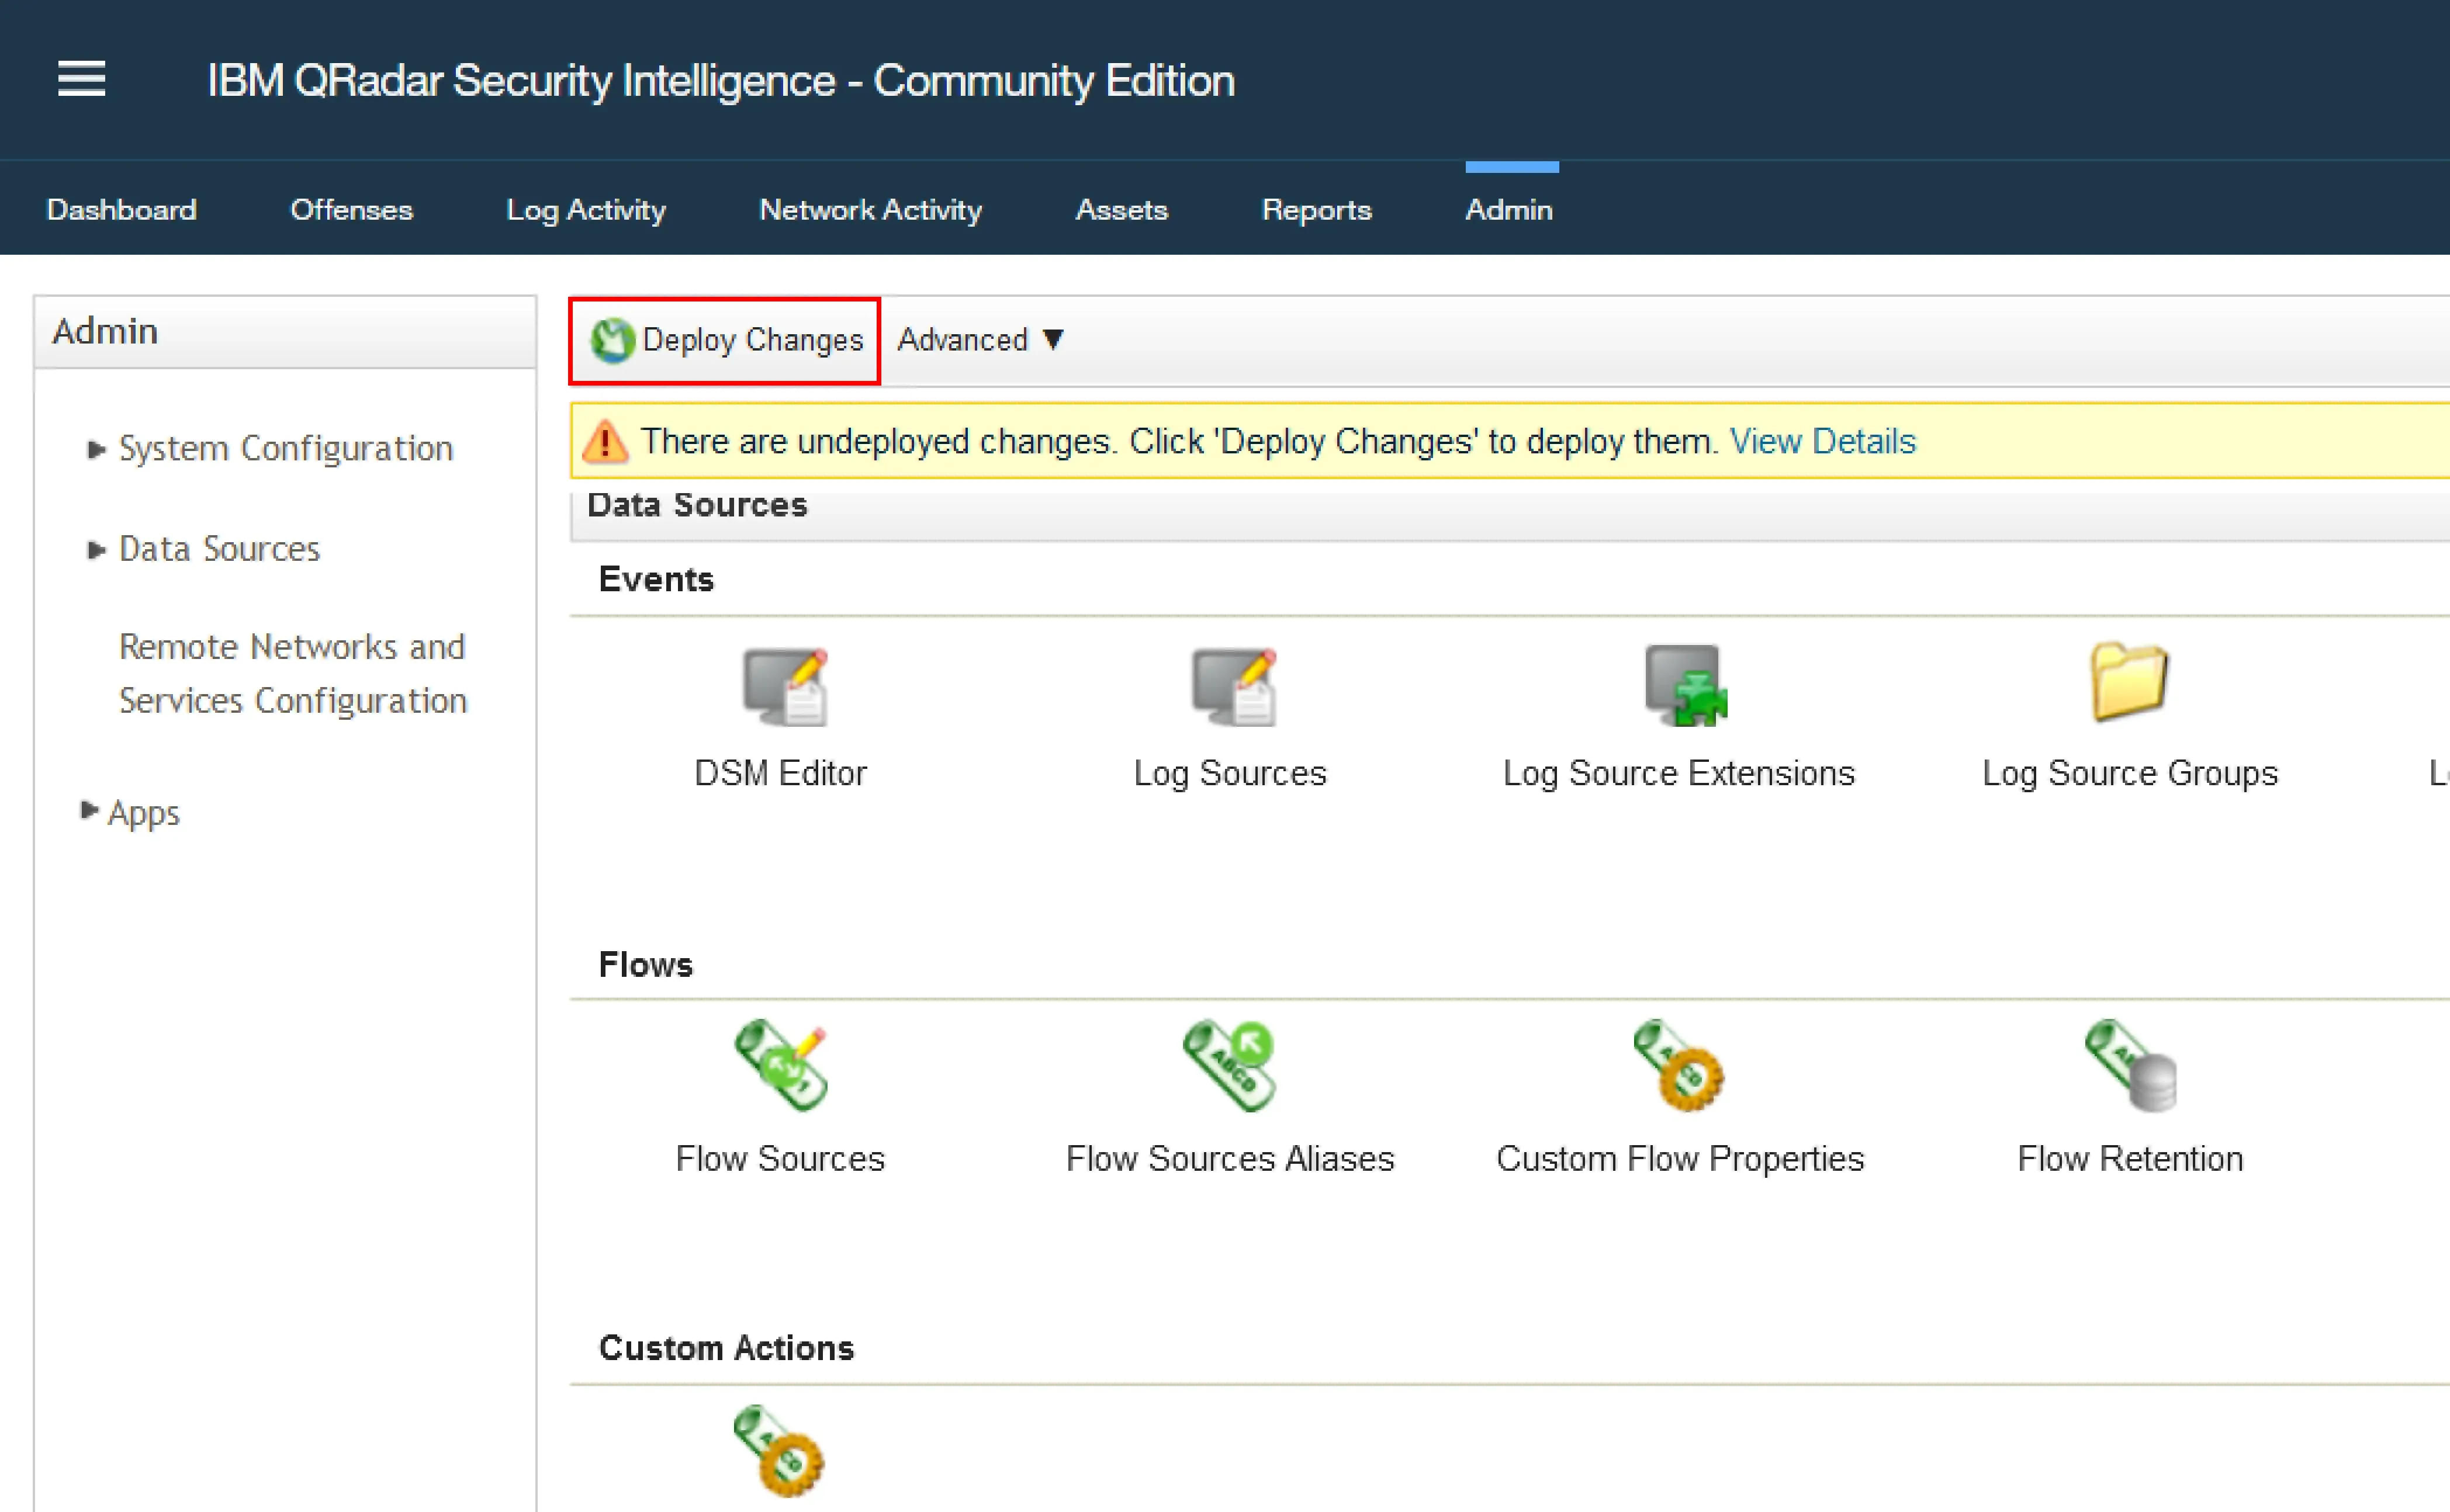Click the DSM Editor label
The image size is (2450, 1512).
pyautogui.click(x=780, y=773)
